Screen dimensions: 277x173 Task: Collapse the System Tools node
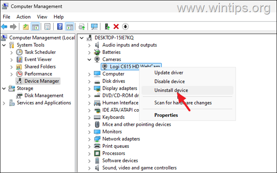(x=4, y=45)
